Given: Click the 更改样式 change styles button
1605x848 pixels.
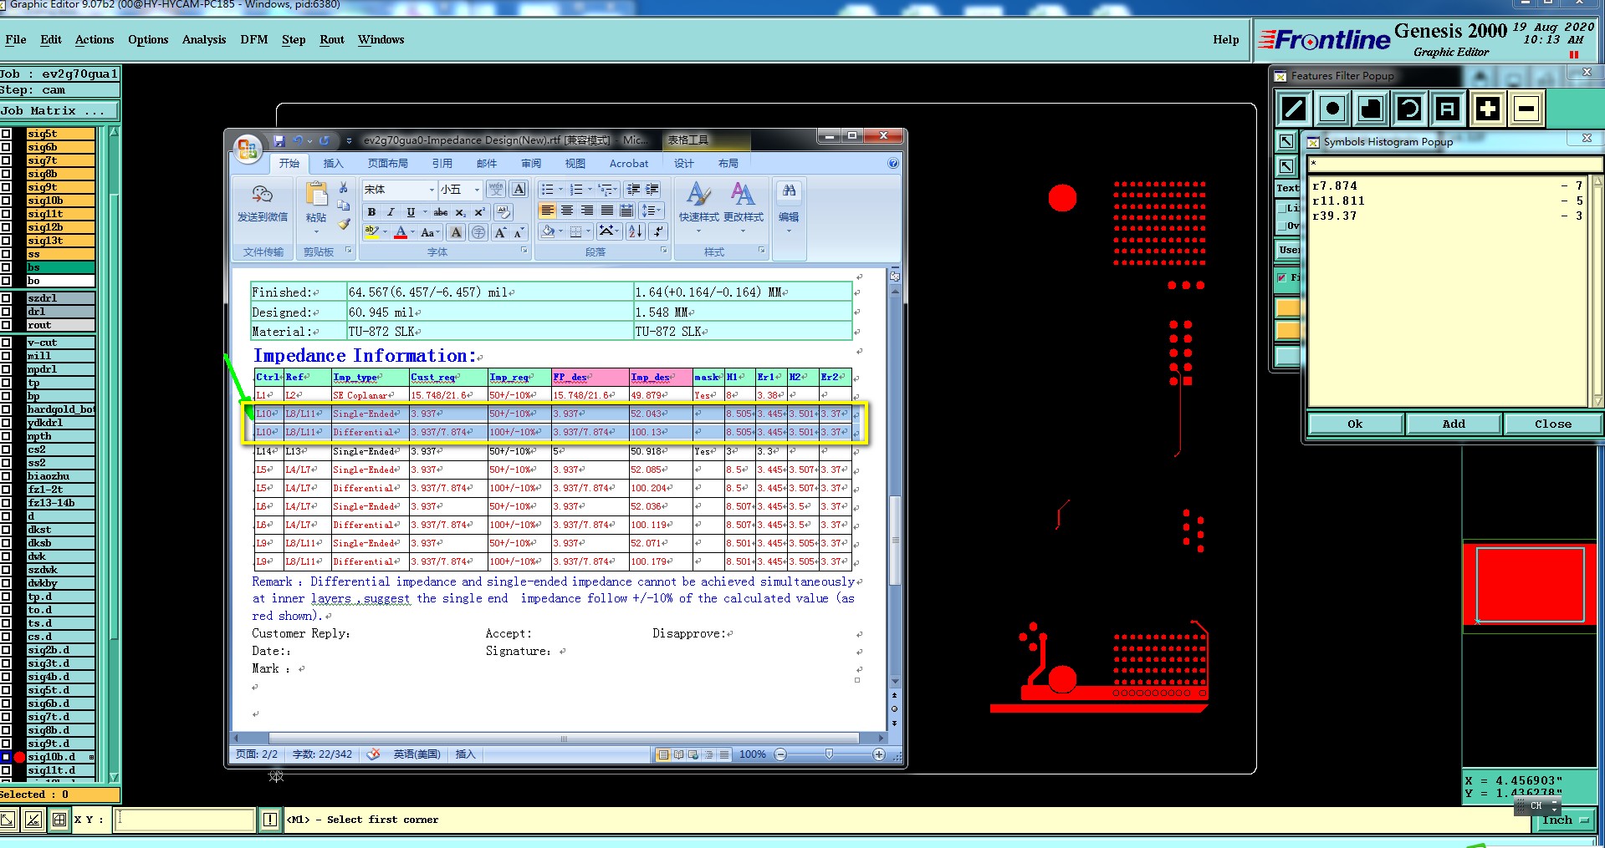Looking at the screenshot, I should click(x=743, y=209).
